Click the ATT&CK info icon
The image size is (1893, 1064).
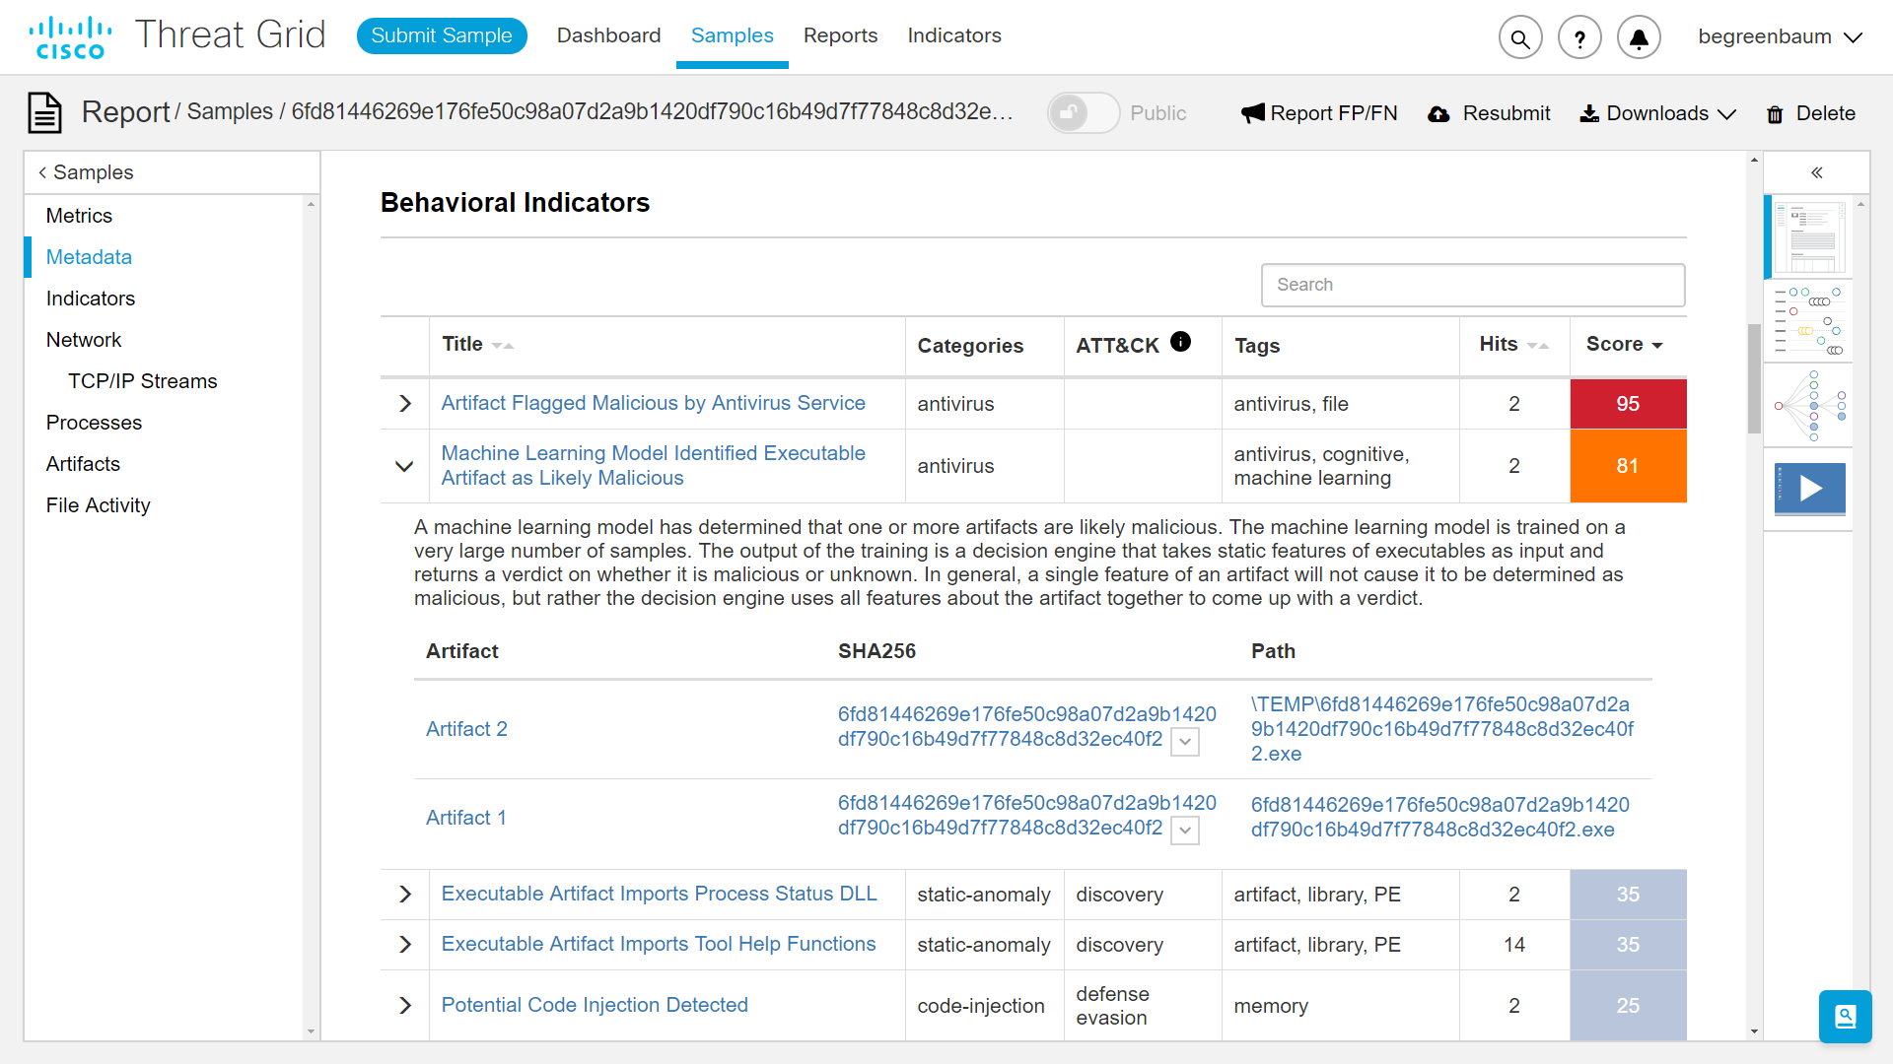pyautogui.click(x=1180, y=342)
